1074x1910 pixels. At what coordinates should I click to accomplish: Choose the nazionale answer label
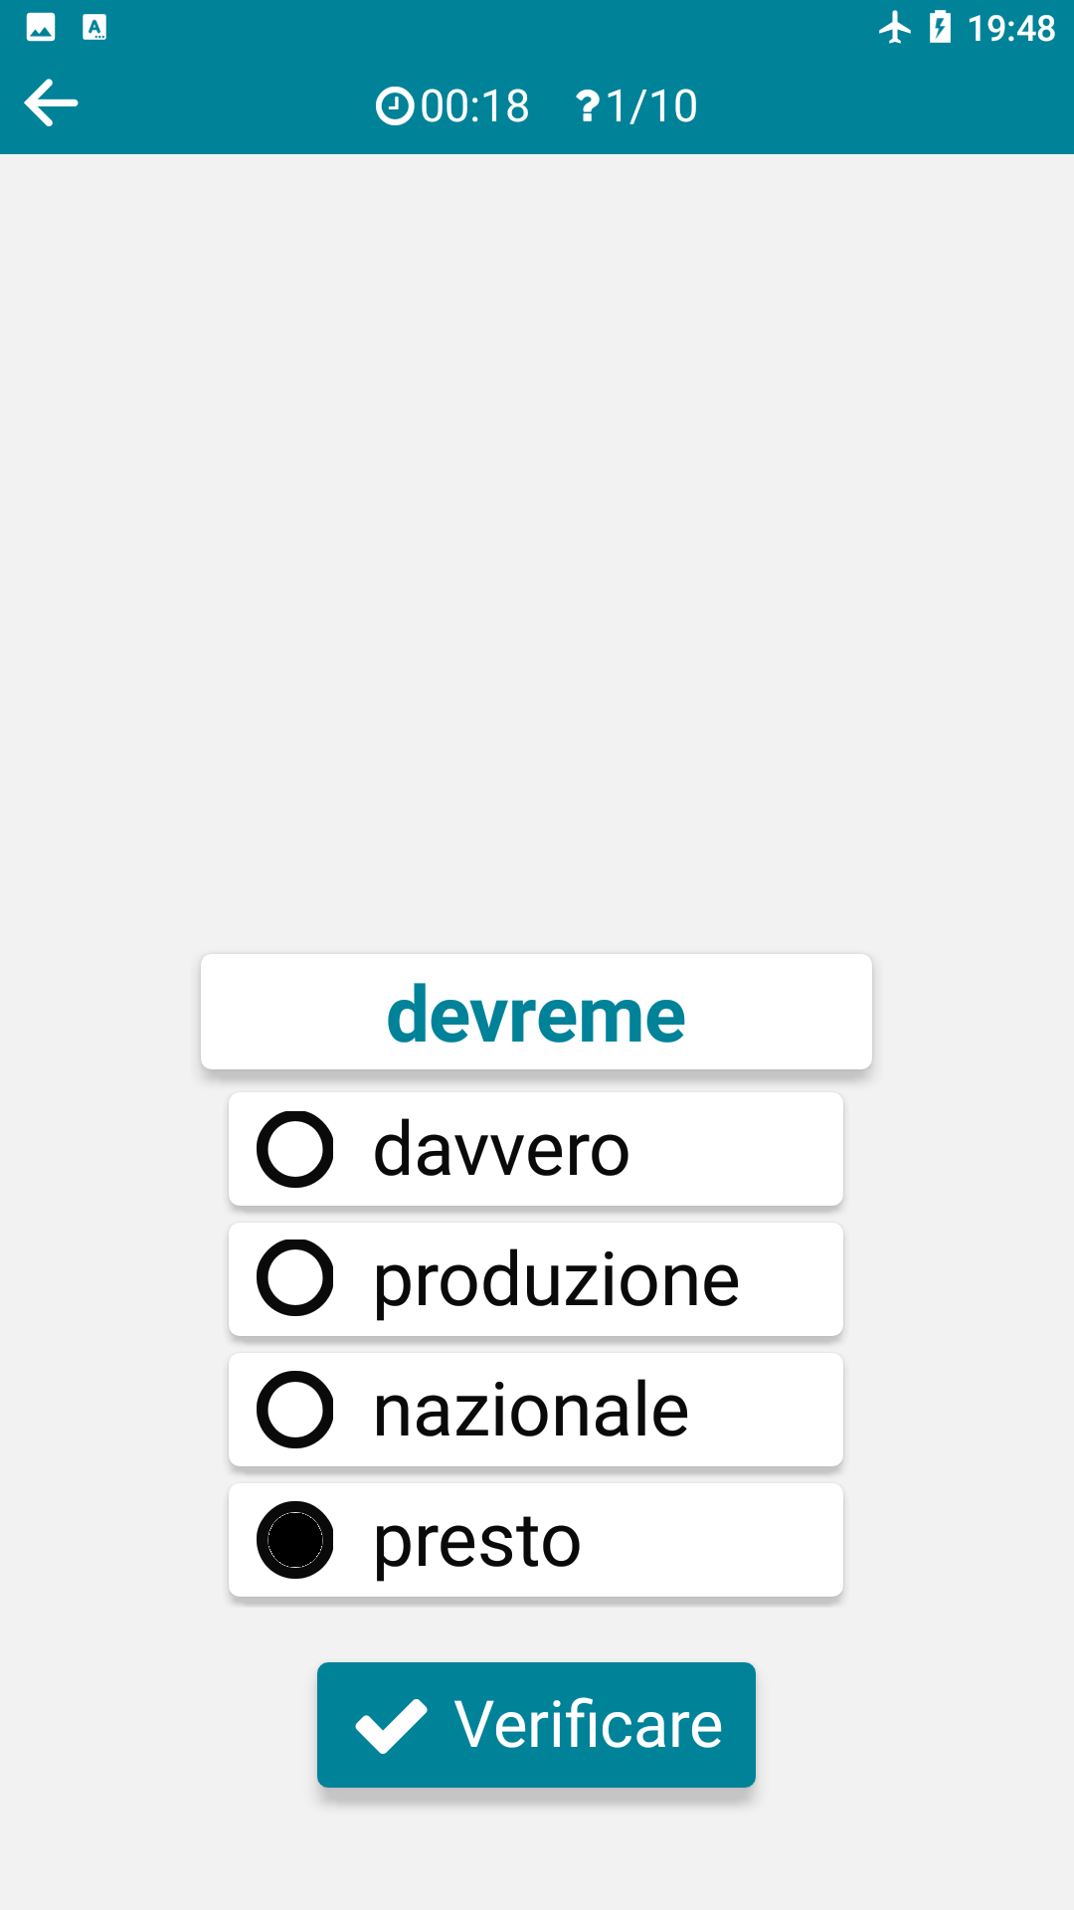tap(530, 1410)
